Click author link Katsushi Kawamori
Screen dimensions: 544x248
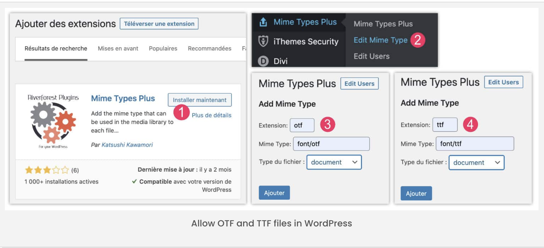pyautogui.click(x=127, y=145)
